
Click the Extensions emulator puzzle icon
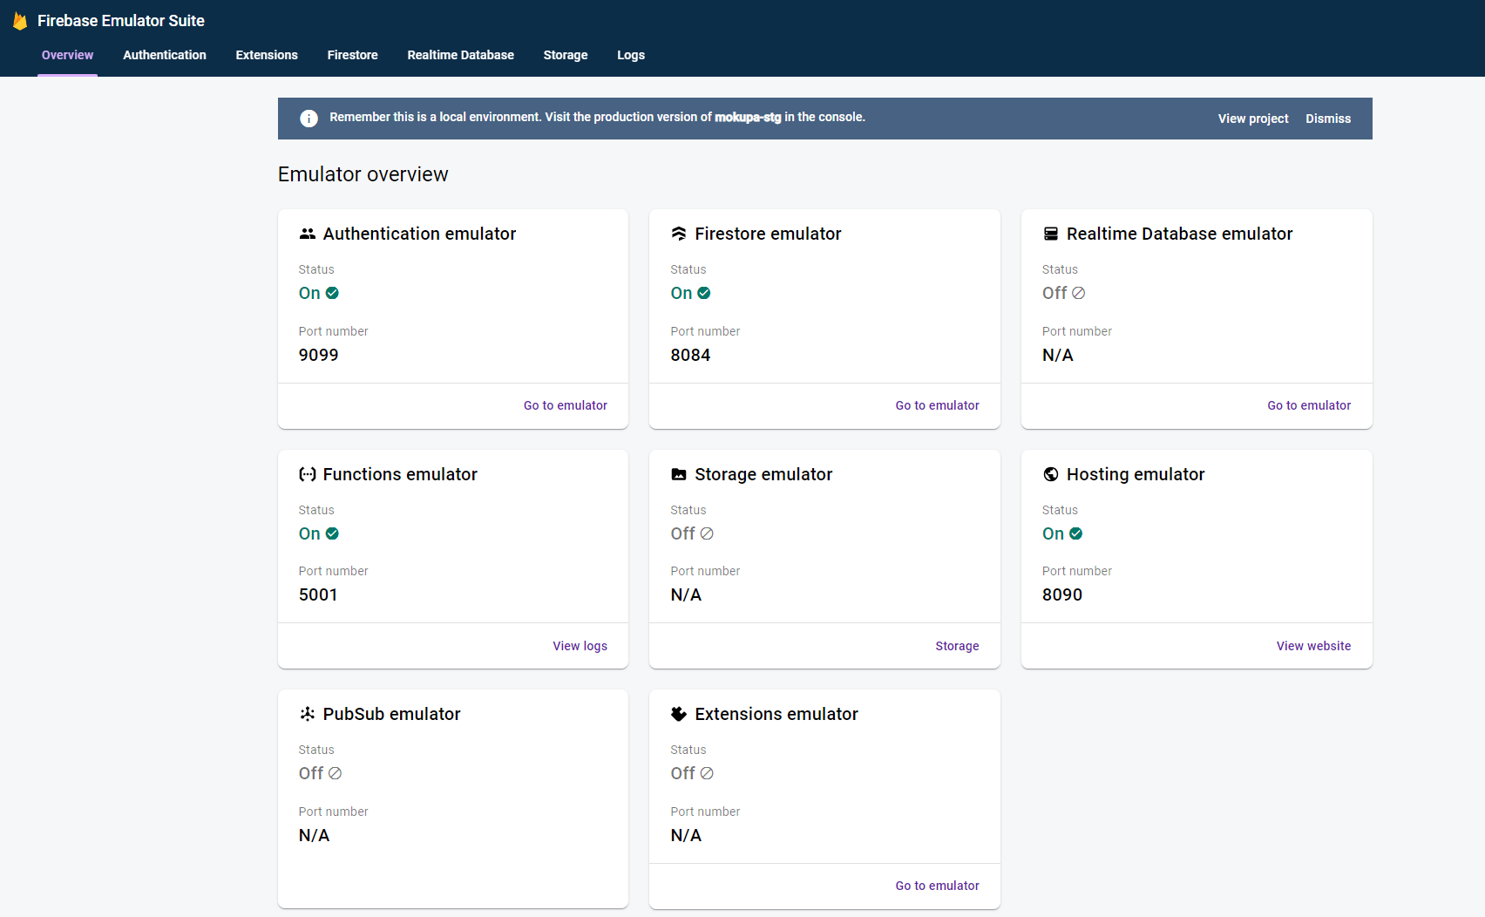pyautogui.click(x=679, y=714)
